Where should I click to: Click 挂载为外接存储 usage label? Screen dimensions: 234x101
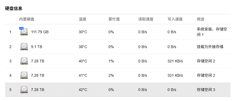tap(210, 47)
